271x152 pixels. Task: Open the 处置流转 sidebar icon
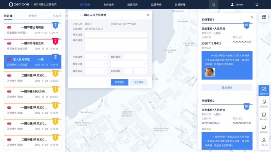pyautogui.click(x=264, y=104)
